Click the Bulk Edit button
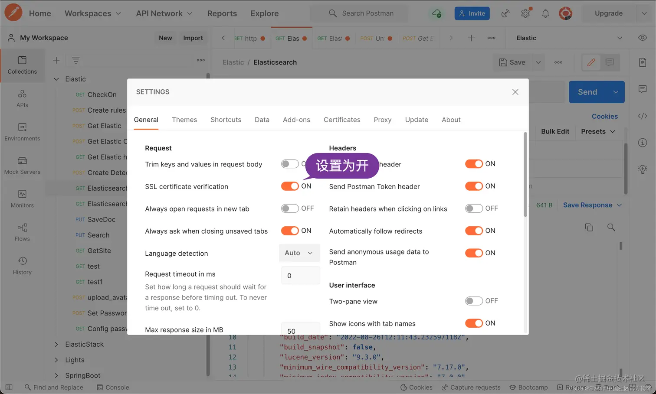Image resolution: width=656 pixels, height=394 pixels. [x=555, y=131]
